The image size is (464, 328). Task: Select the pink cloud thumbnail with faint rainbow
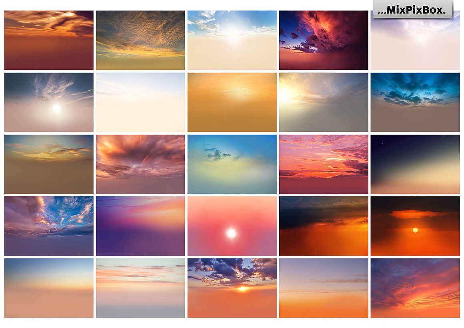(140, 164)
